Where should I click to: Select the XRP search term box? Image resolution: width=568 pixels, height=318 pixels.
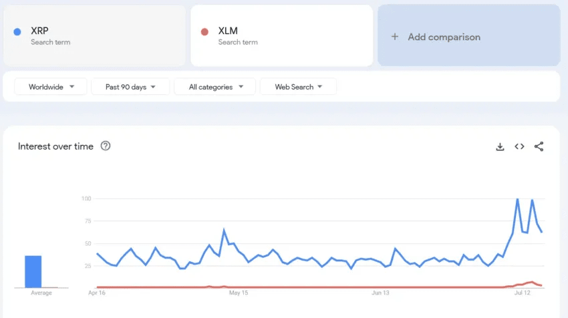click(94, 35)
